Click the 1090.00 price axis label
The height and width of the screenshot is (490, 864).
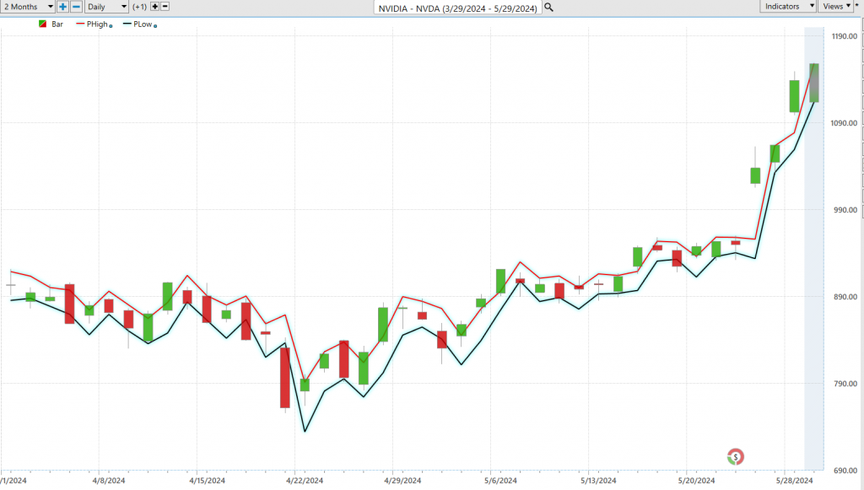[x=844, y=123]
